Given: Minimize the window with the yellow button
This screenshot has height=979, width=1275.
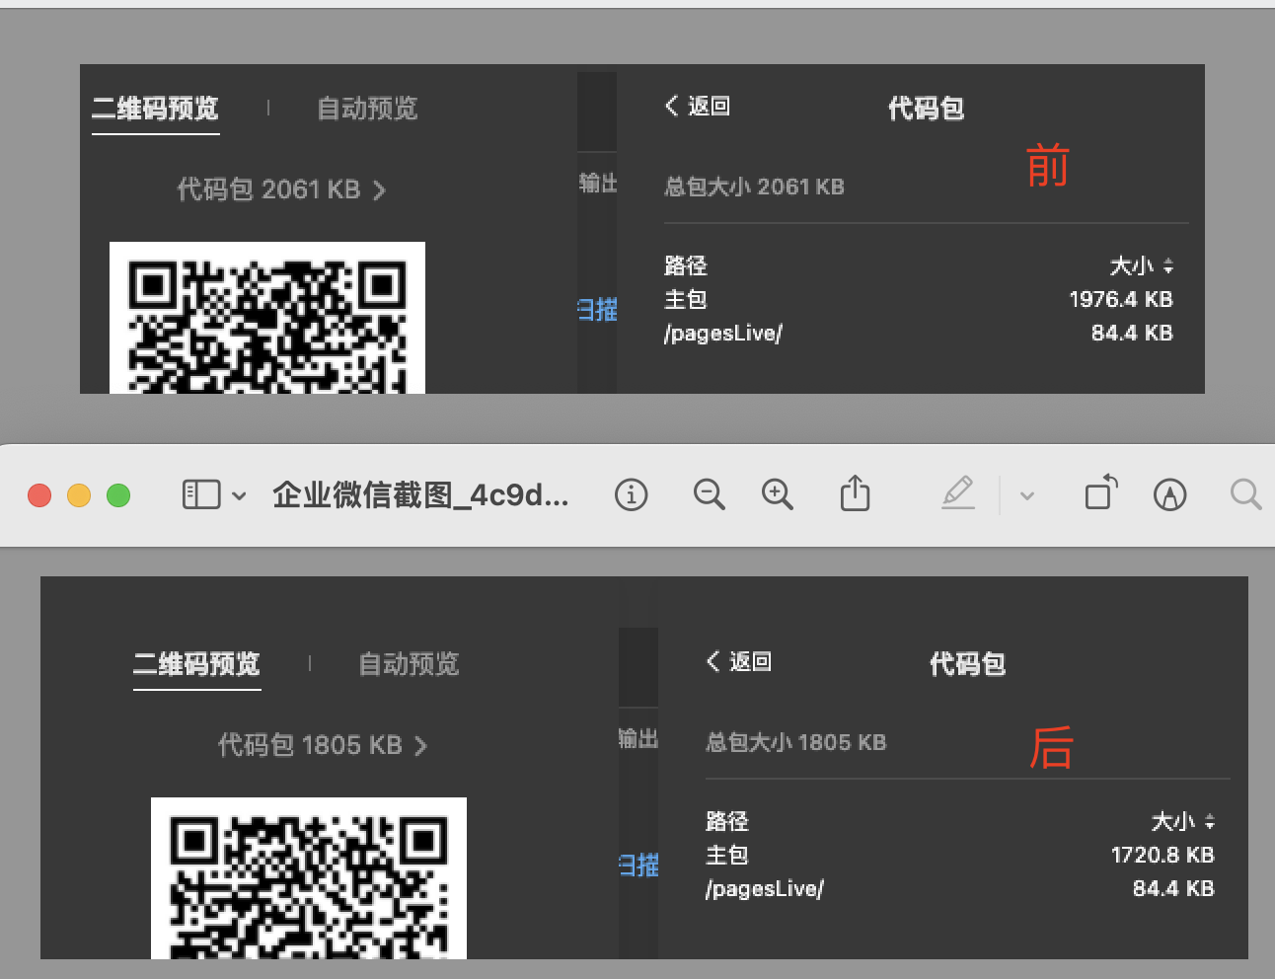Looking at the screenshot, I should (x=79, y=495).
